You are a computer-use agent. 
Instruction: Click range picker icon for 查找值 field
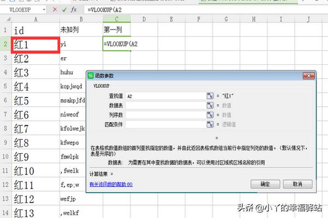click(x=209, y=96)
